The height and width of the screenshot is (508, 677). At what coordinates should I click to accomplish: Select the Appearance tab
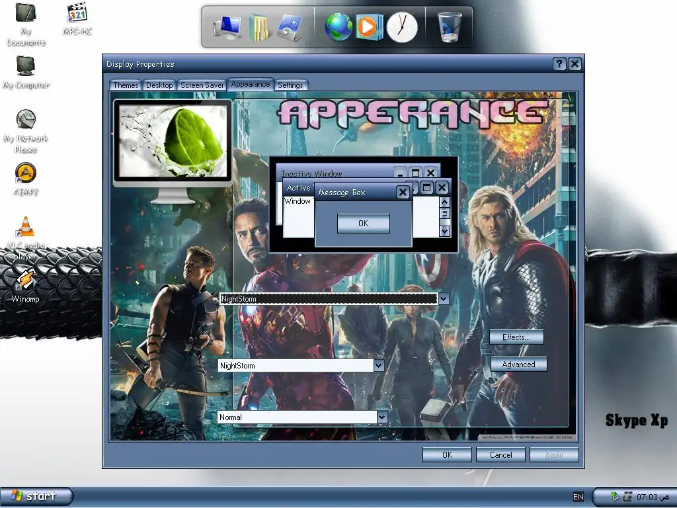[x=250, y=84]
